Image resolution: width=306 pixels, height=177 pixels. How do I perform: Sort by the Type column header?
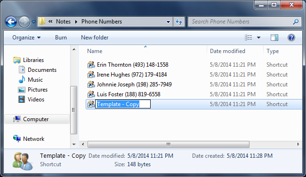(273, 51)
